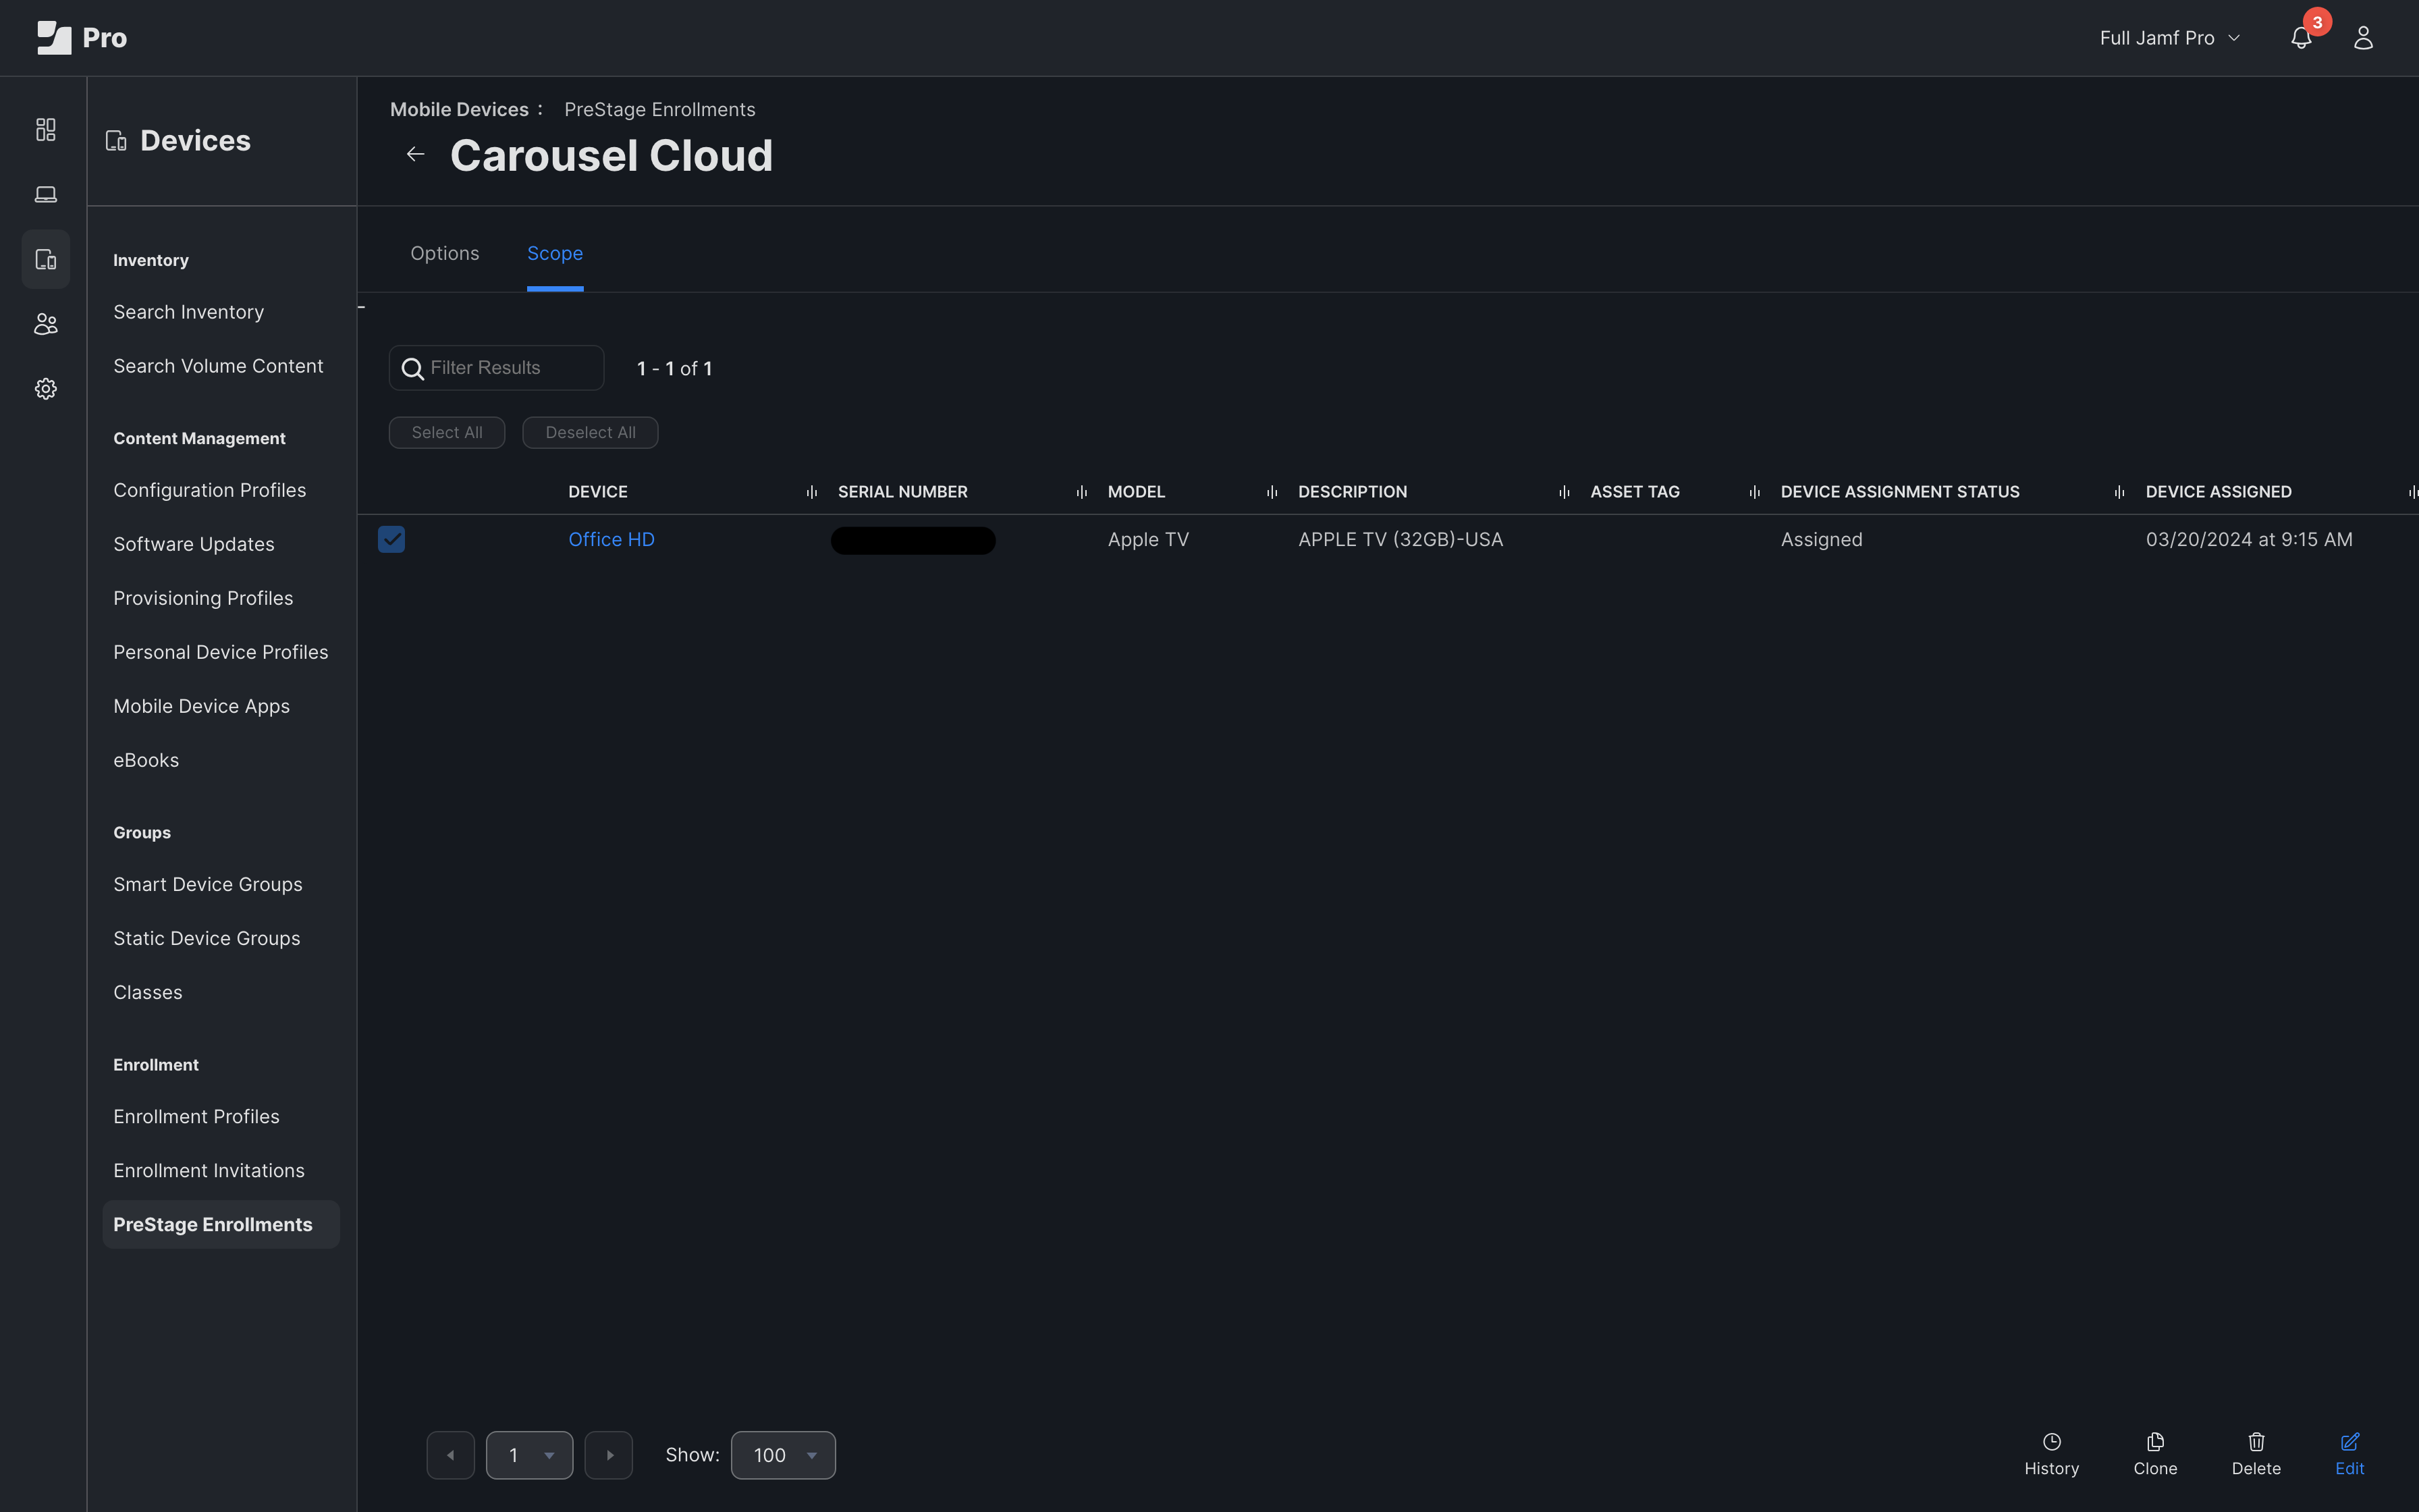Open Enrollment Profiles
Viewport: 2419px width, 1512px height.
[x=197, y=1116]
